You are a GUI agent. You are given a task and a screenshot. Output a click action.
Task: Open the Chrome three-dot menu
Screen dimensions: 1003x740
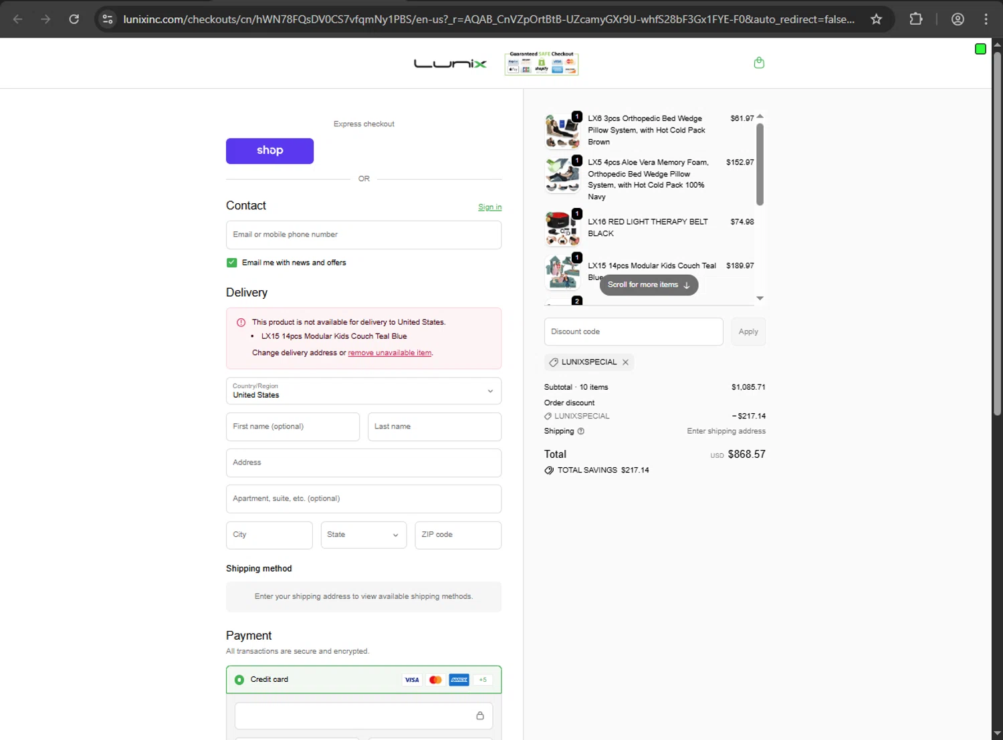[x=986, y=19]
